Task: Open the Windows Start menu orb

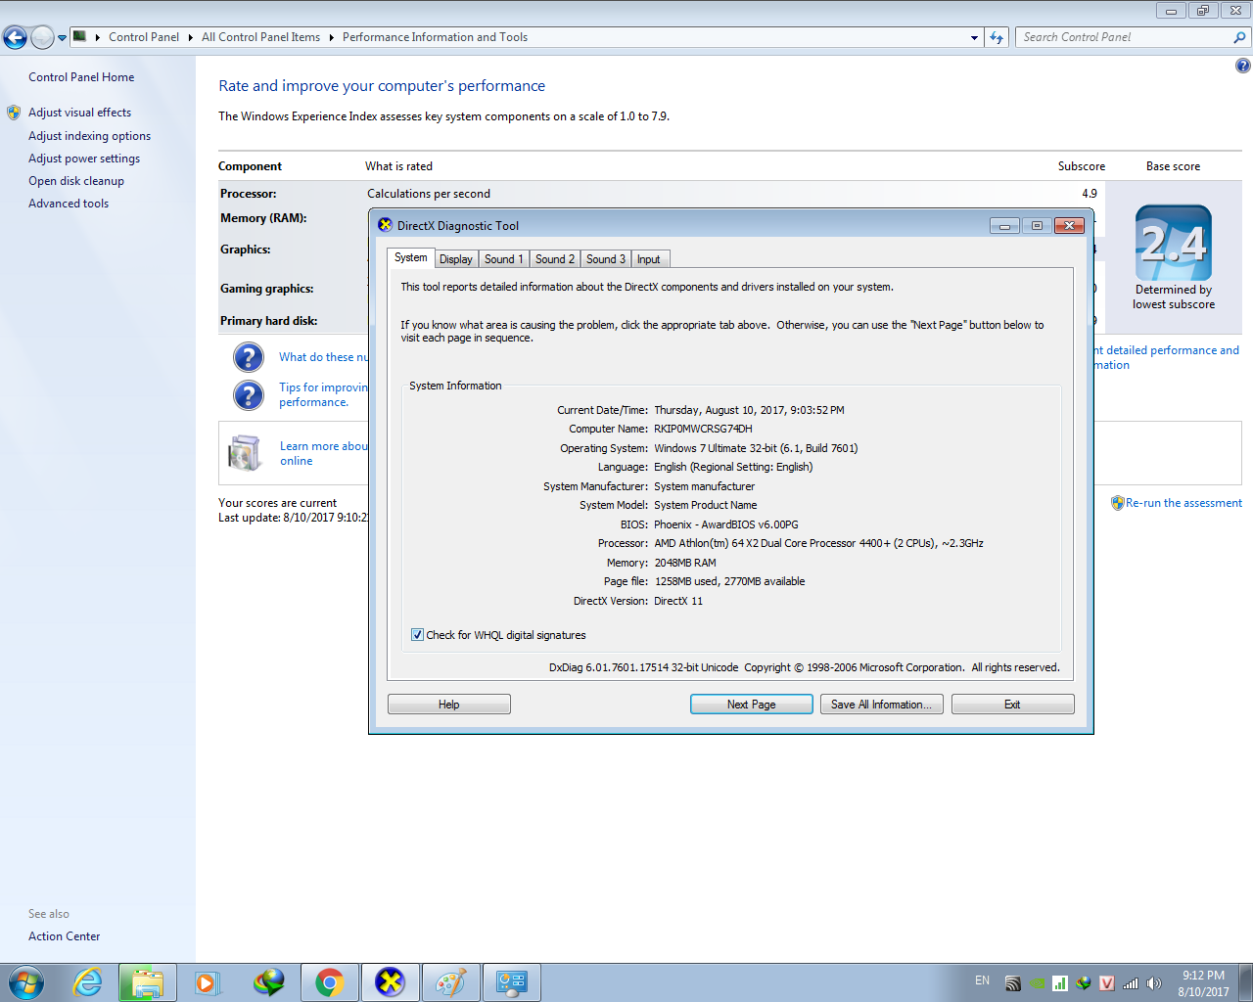Action: click(x=26, y=982)
